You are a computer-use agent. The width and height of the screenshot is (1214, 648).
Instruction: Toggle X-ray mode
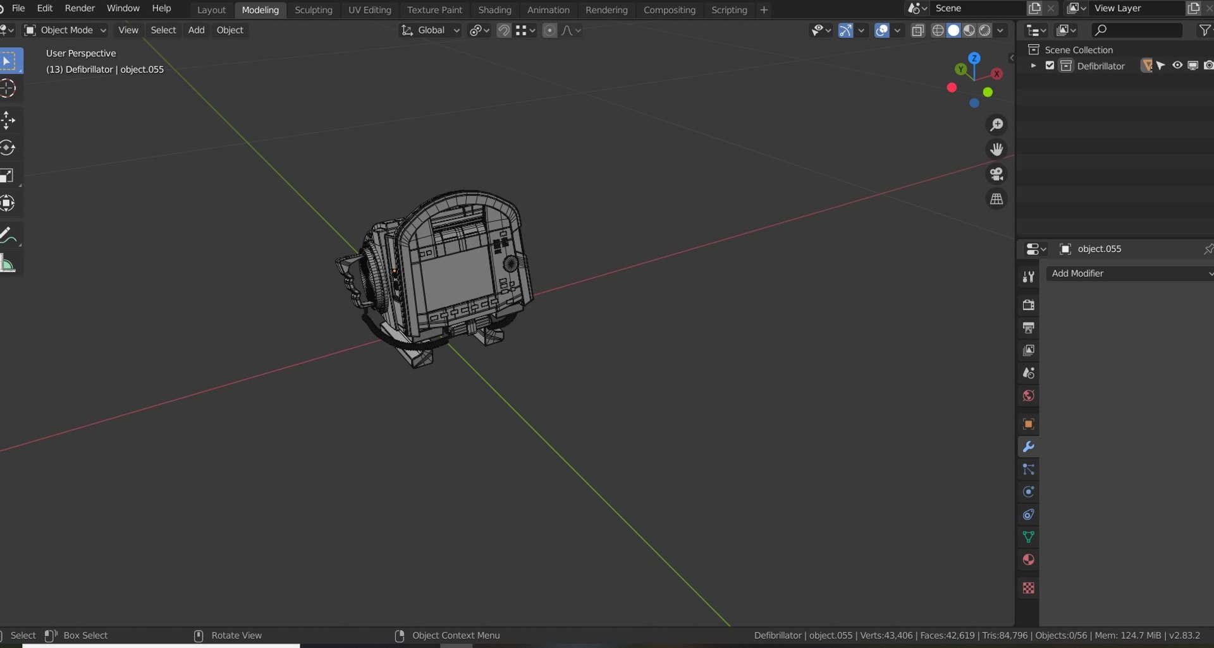click(917, 30)
